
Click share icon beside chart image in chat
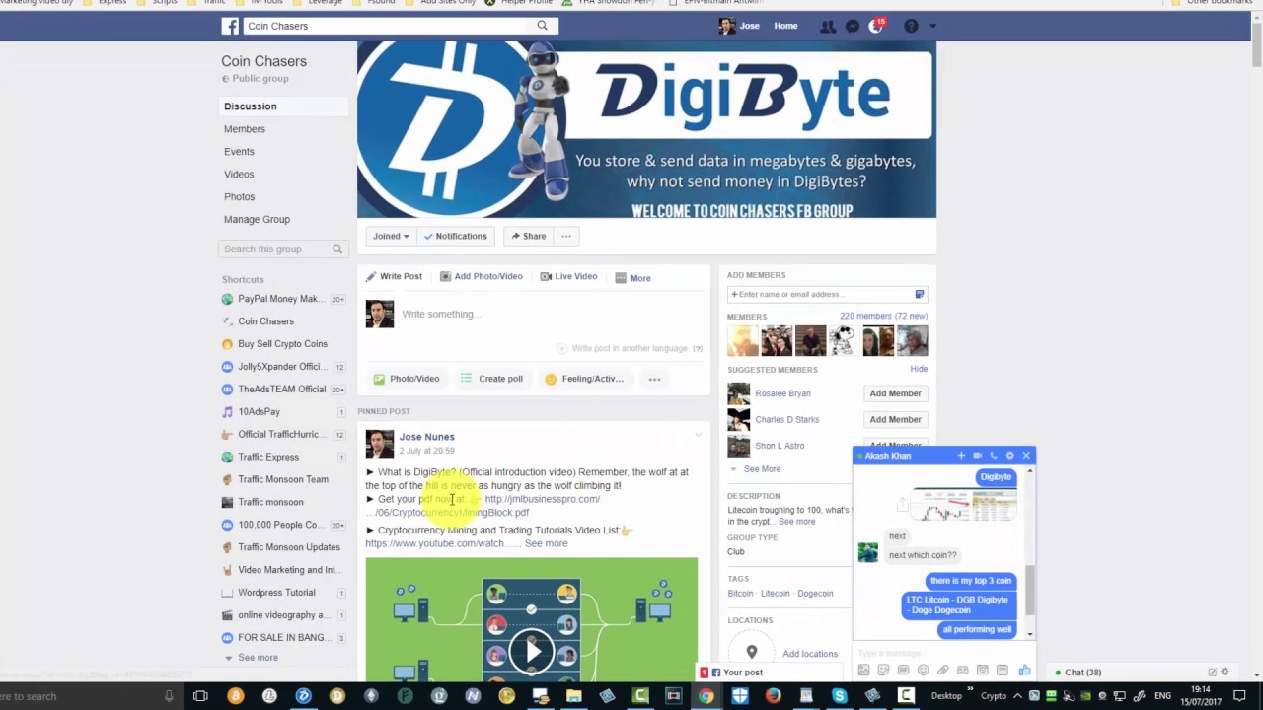tap(901, 505)
